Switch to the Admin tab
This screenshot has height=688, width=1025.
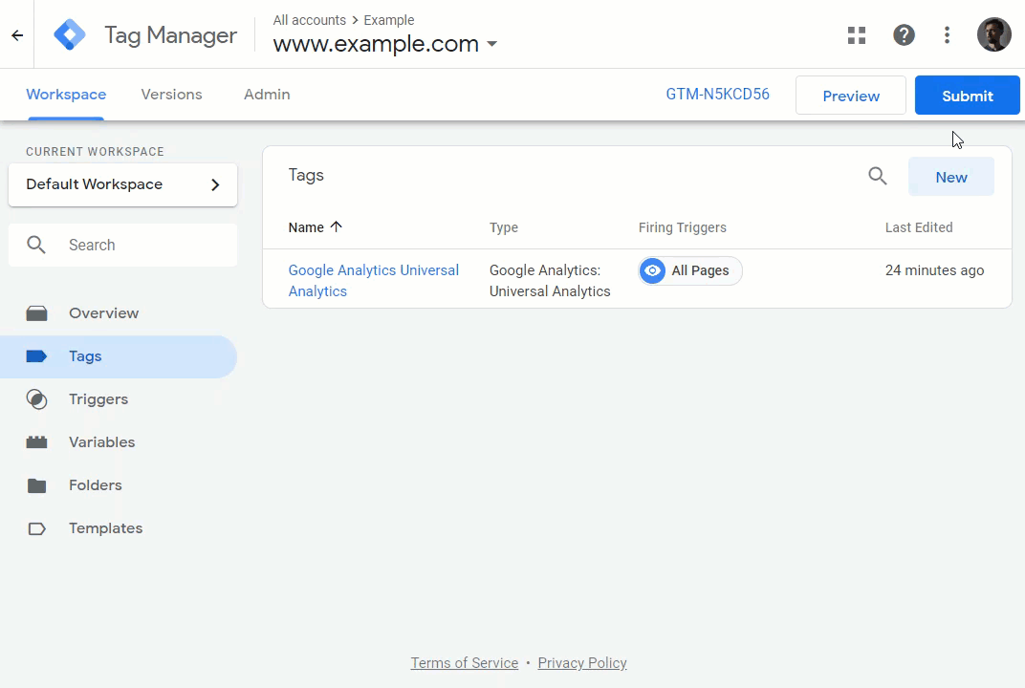click(x=267, y=95)
